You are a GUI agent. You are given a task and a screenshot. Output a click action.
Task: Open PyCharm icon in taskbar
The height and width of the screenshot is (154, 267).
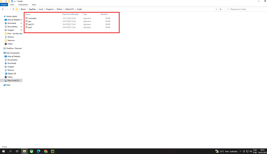coord(53,151)
